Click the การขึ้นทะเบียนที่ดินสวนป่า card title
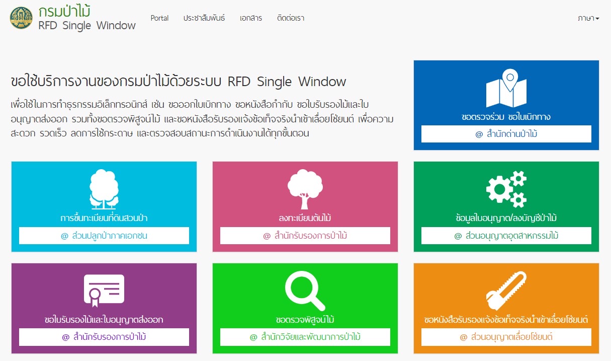This screenshot has width=611, height=361. click(x=104, y=218)
